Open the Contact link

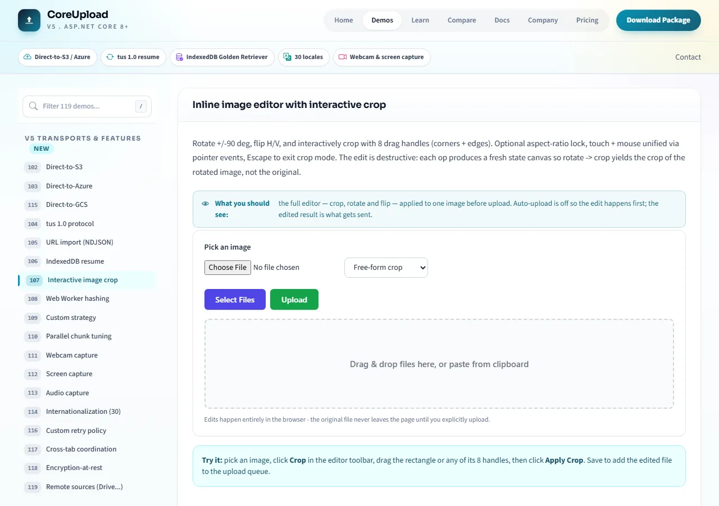click(x=688, y=57)
